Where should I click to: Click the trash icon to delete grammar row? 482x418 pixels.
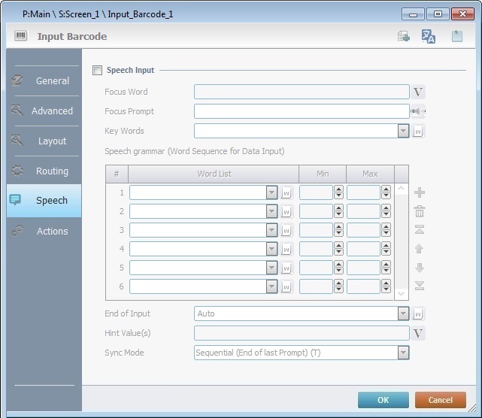420,211
